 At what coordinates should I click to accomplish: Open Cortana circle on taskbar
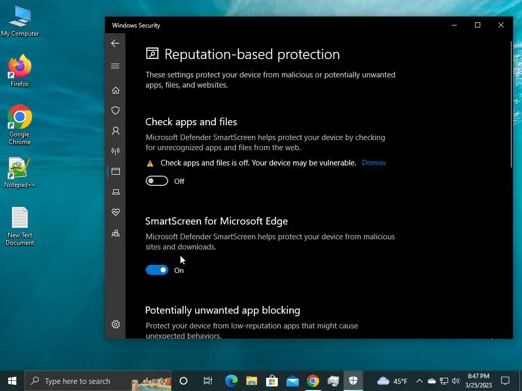click(184, 381)
